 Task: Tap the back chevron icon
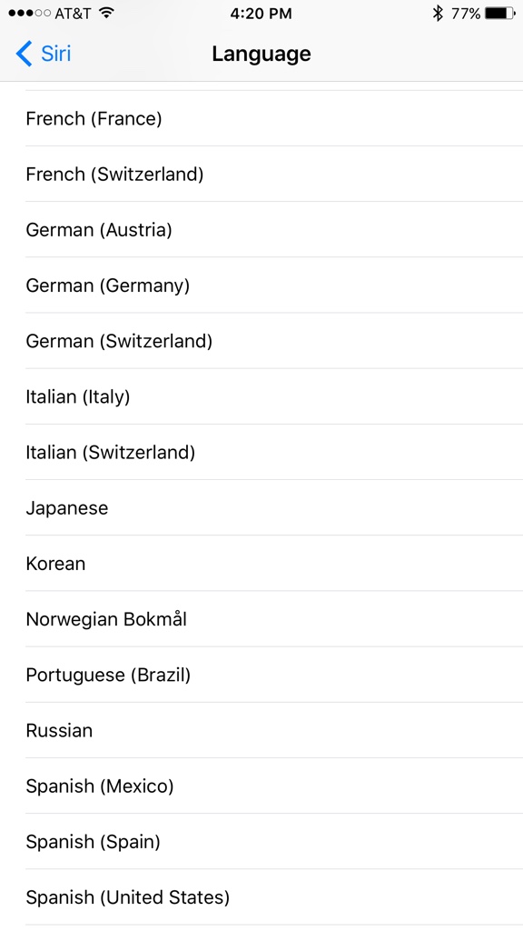[x=24, y=54]
